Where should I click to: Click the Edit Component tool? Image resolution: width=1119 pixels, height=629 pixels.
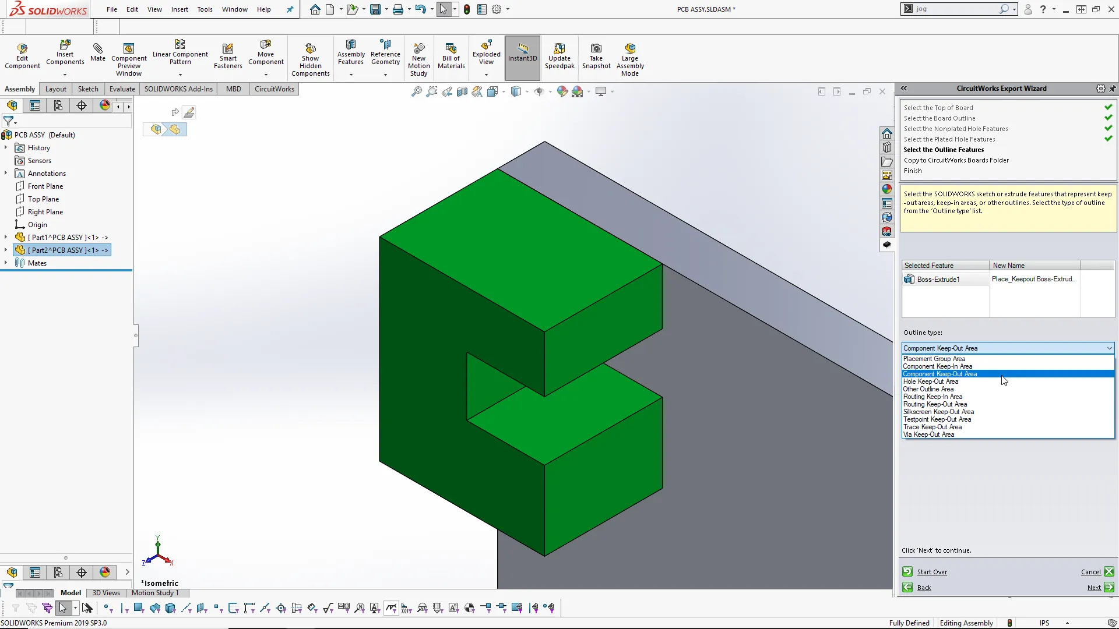pyautogui.click(x=22, y=56)
